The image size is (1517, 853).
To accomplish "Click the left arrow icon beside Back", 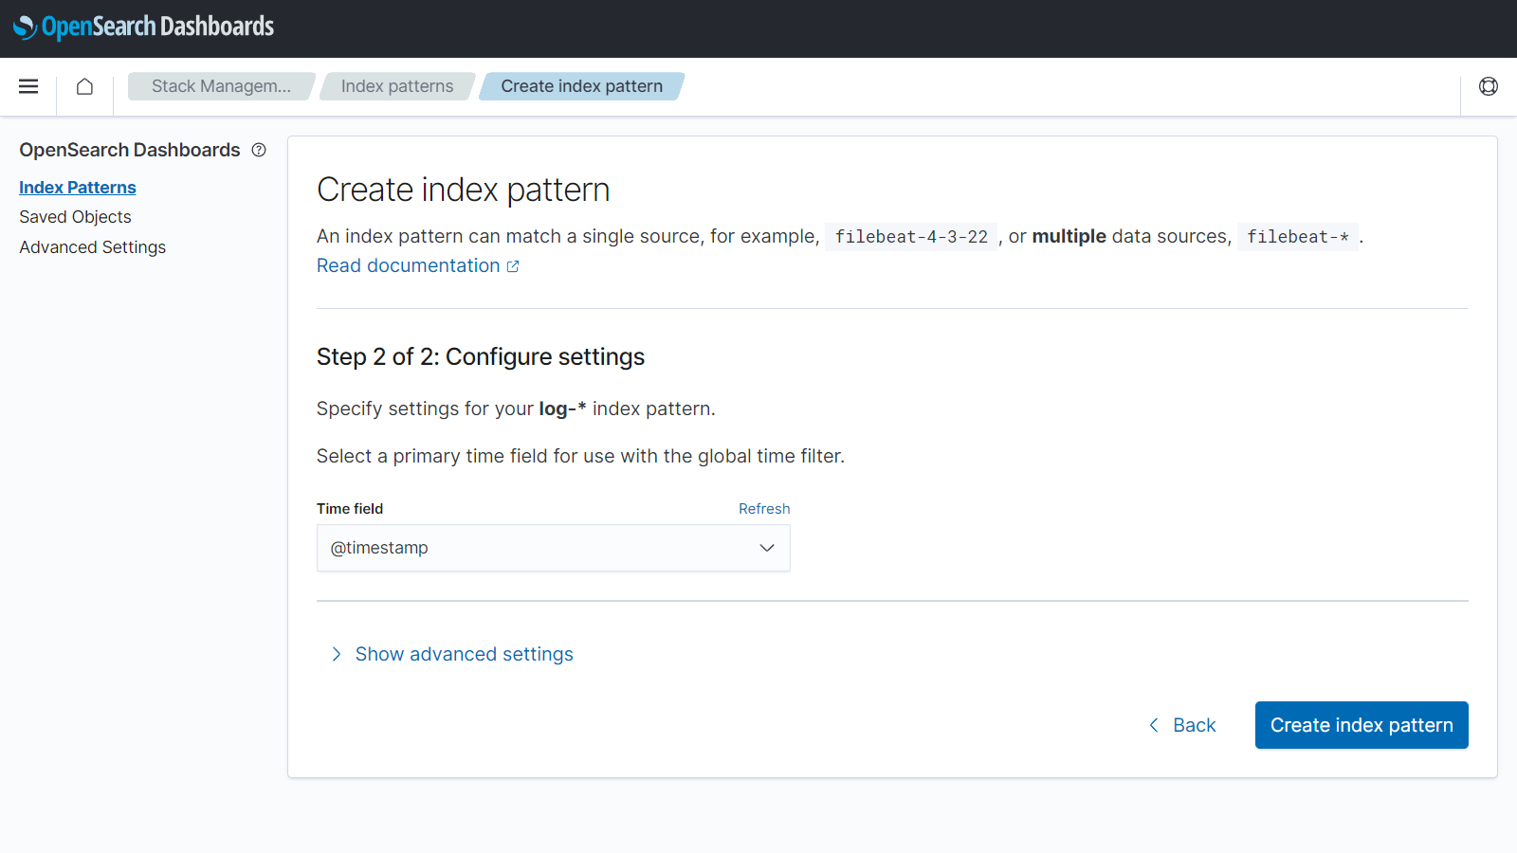I will coord(1154,725).
